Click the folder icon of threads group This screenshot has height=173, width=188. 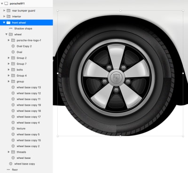pos(13,152)
